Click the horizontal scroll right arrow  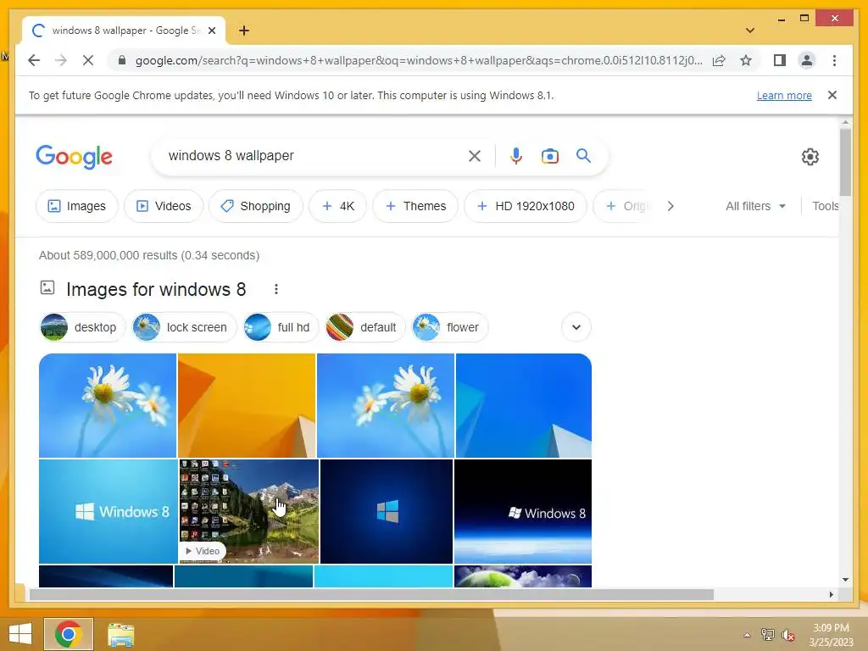tap(831, 594)
